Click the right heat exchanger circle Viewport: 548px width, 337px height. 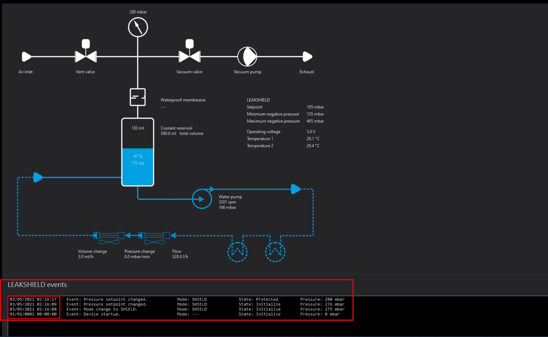click(275, 252)
